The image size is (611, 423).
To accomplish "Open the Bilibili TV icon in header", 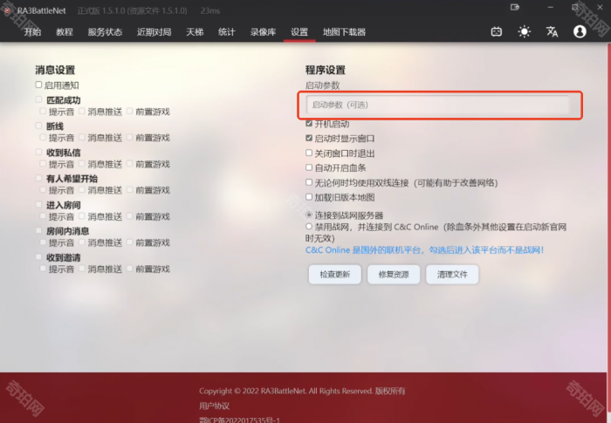I will pyautogui.click(x=497, y=31).
